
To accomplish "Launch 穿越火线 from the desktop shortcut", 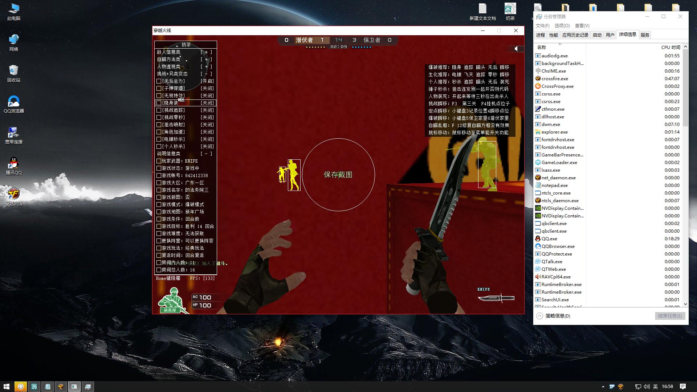I will coord(14,197).
